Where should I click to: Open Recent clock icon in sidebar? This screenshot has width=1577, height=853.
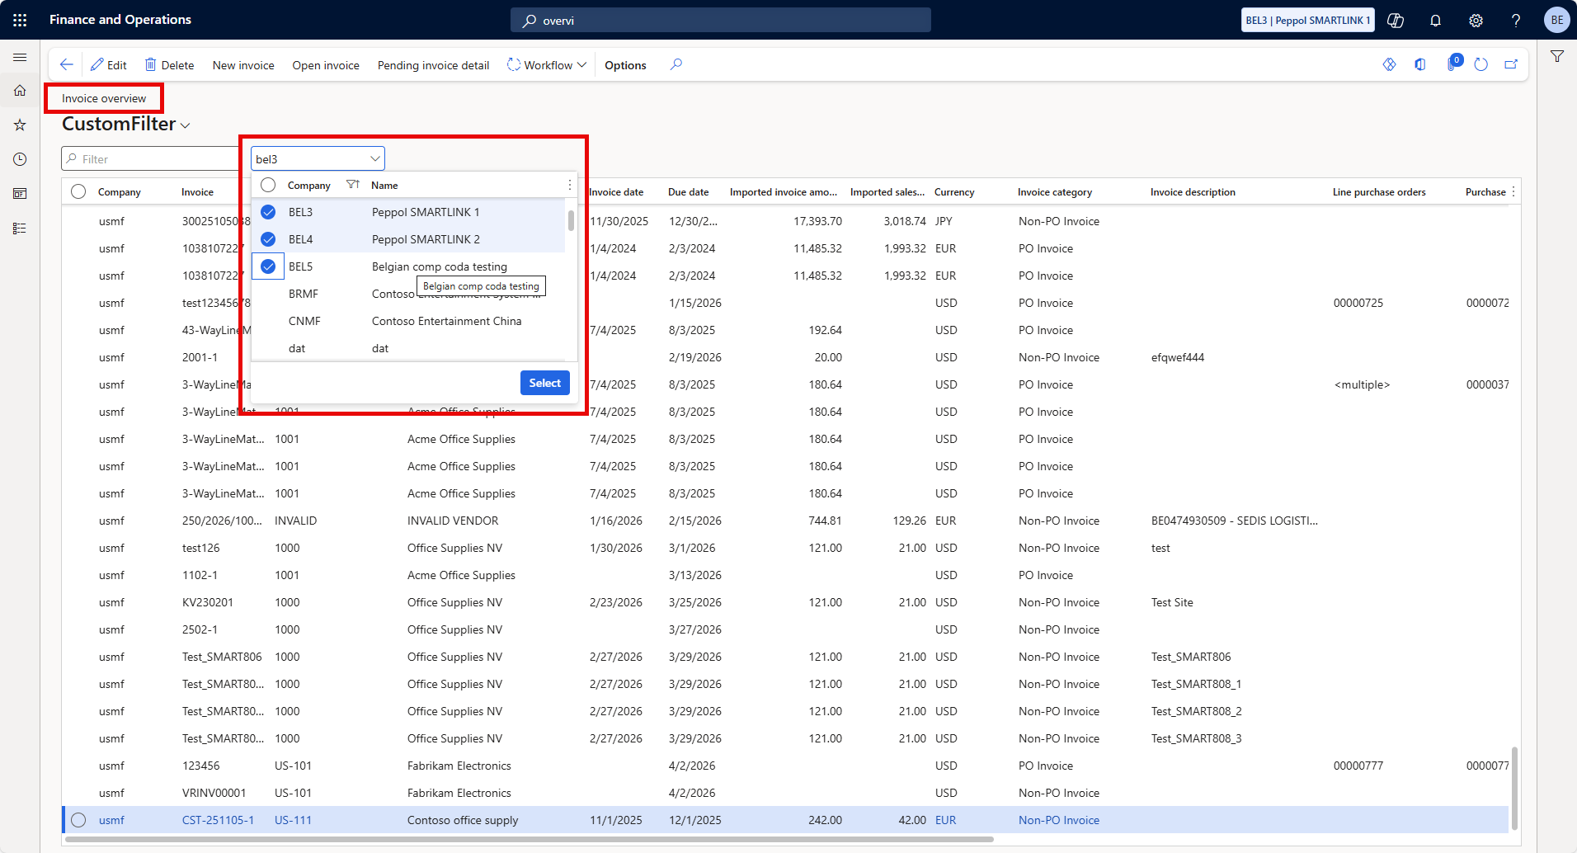point(20,159)
